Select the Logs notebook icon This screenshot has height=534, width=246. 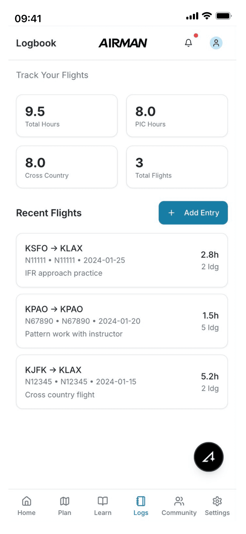click(141, 501)
